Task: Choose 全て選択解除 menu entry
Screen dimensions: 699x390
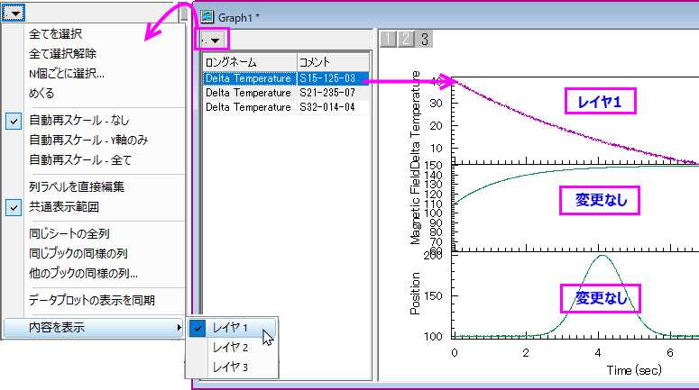Action: 62,54
